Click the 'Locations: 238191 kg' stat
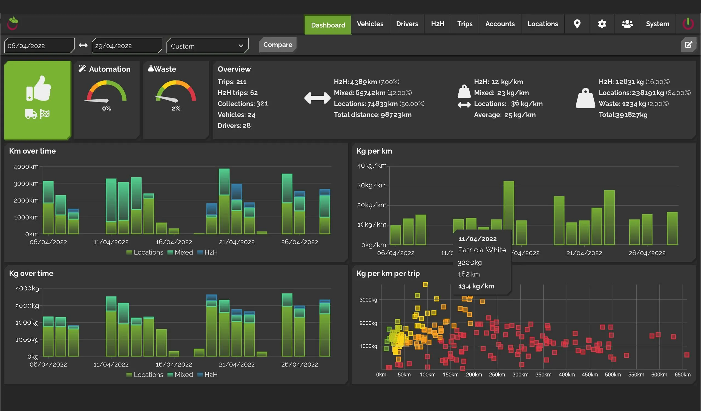 [631, 93]
